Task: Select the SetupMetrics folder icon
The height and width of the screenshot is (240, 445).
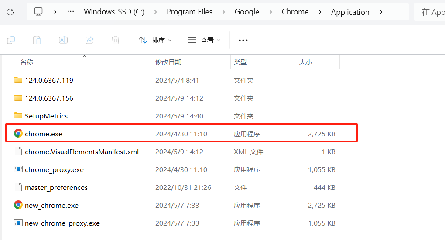Action: pos(18,115)
